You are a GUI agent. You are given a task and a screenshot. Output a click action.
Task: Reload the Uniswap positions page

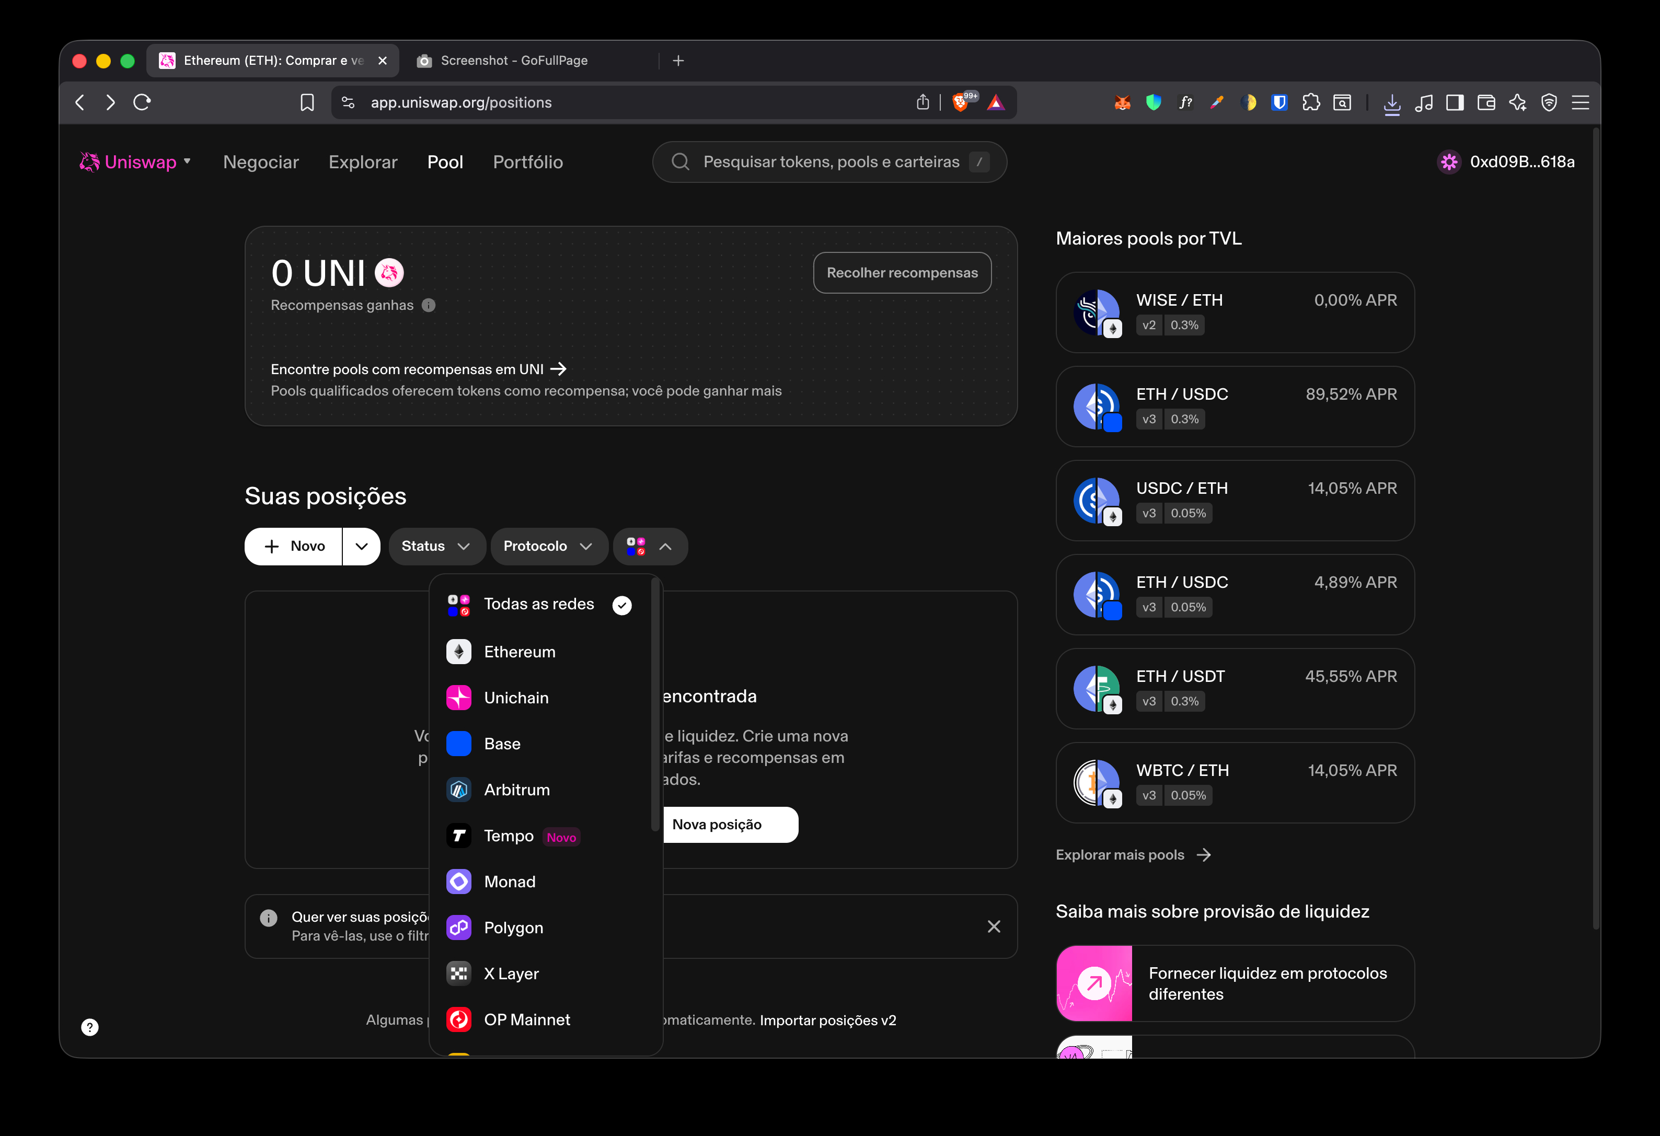click(x=142, y=102)
